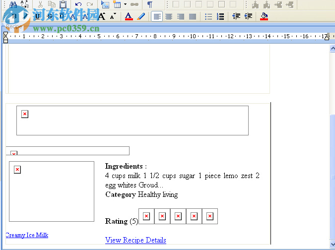The width and height of the screenshot is (335, 250).
Task: Pick the red font color button
Action: (129, 16)
